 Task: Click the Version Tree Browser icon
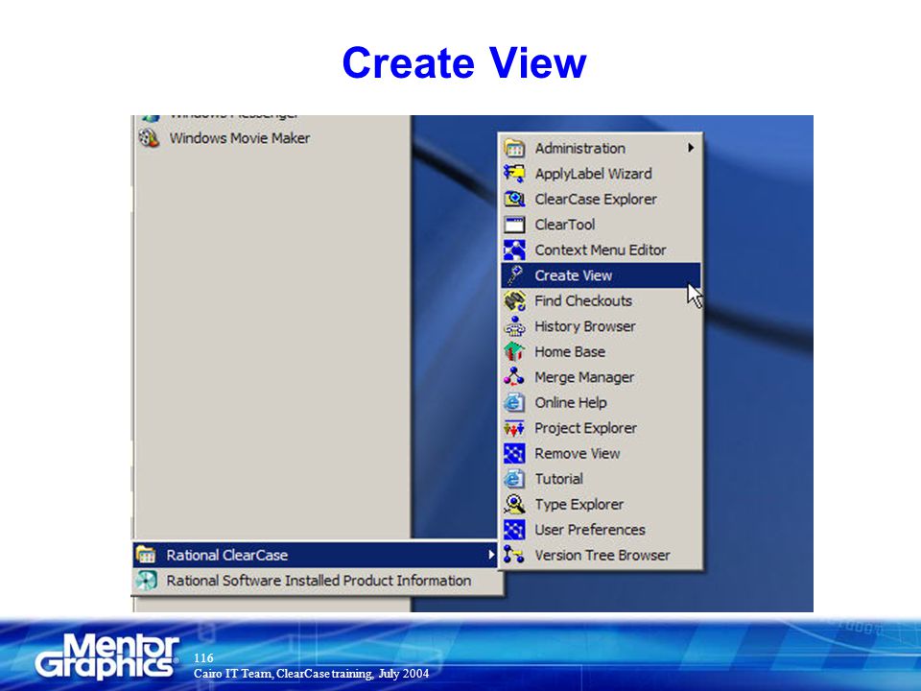pyautogui.click(x=514, y=555)
